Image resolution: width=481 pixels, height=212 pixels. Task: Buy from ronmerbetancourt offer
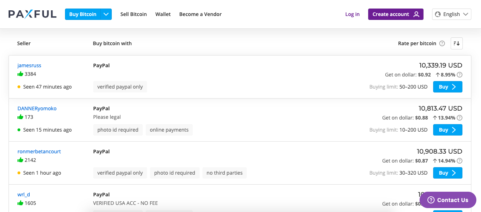pos(448,173)
